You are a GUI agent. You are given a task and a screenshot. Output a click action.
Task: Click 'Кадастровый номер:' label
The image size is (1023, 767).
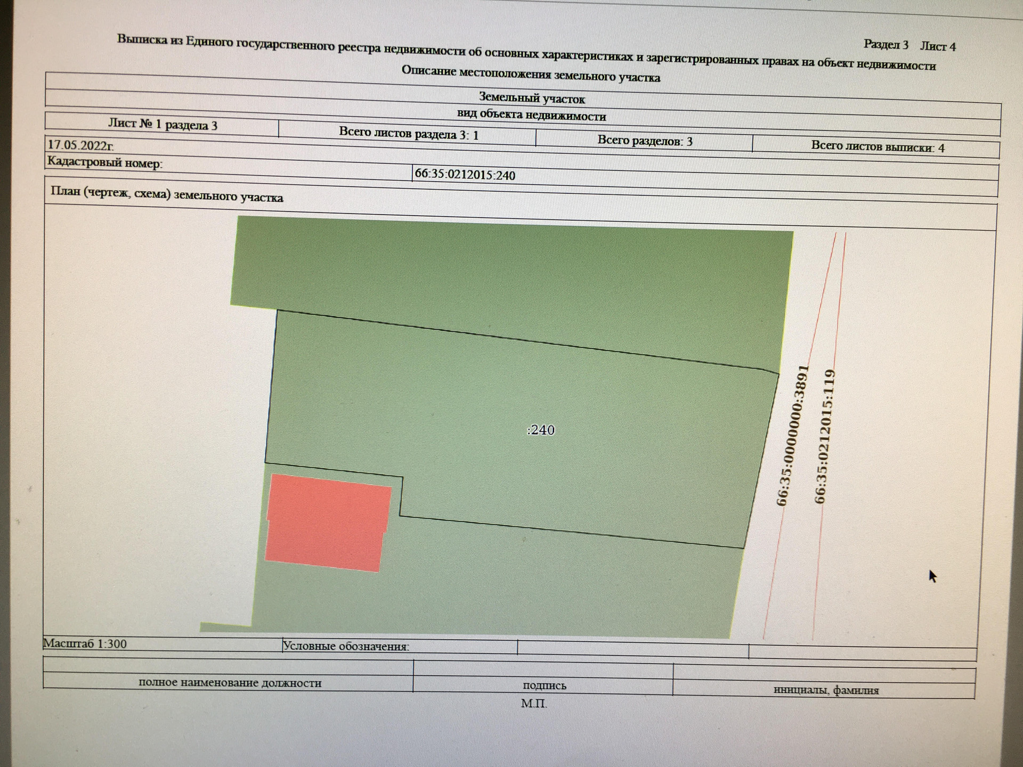[104, 162]
